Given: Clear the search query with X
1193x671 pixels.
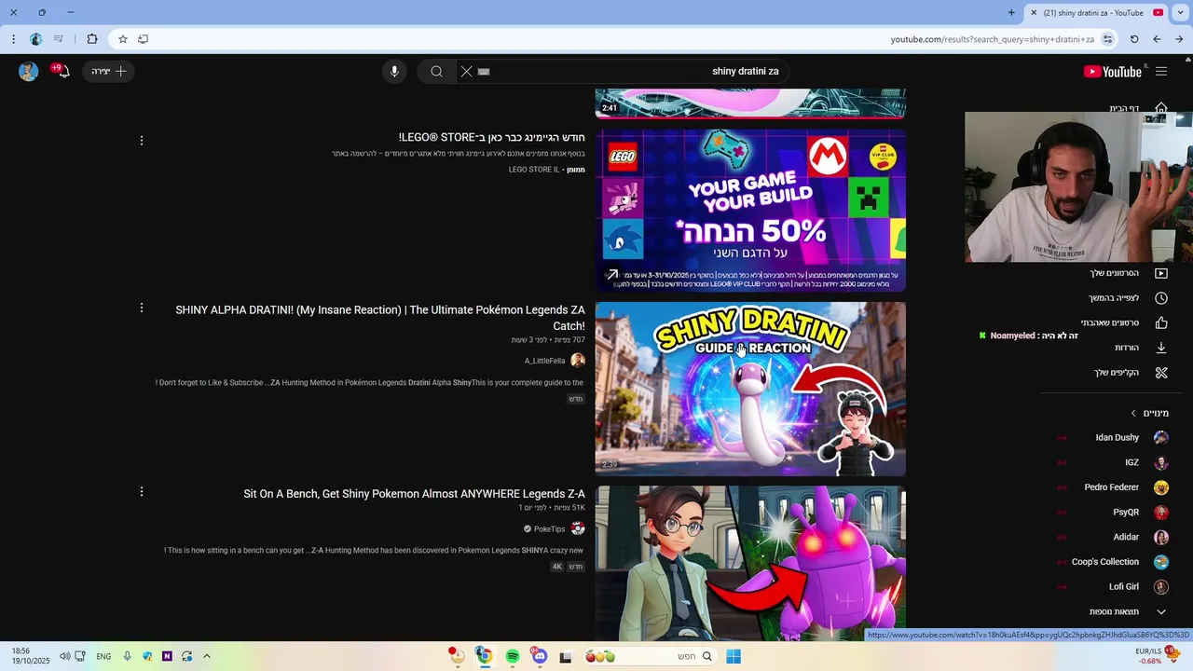Looking at the screenshot, I should (x=466, y=72).
